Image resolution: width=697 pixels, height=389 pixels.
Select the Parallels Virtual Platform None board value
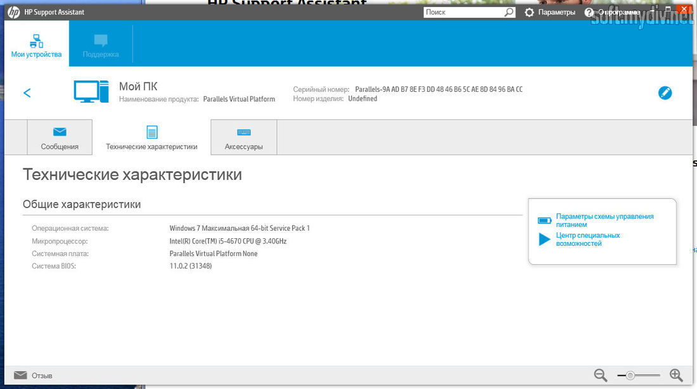click(214, 253)
